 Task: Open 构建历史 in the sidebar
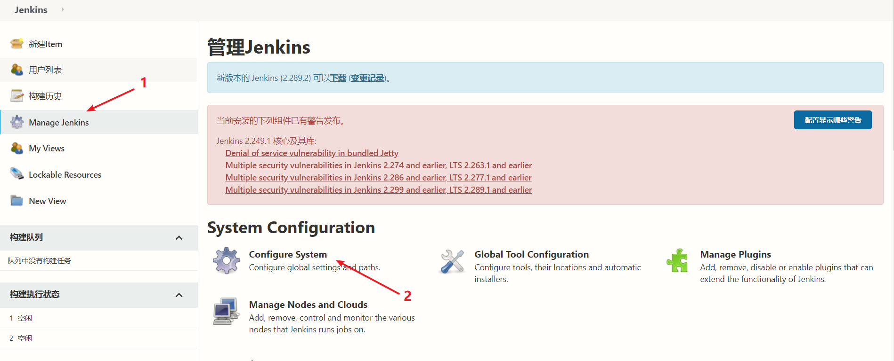[45, 96]
